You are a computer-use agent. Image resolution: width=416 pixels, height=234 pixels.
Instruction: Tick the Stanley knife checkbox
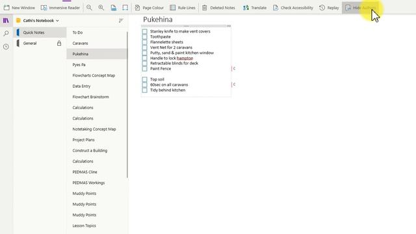[x=144, y=31]
